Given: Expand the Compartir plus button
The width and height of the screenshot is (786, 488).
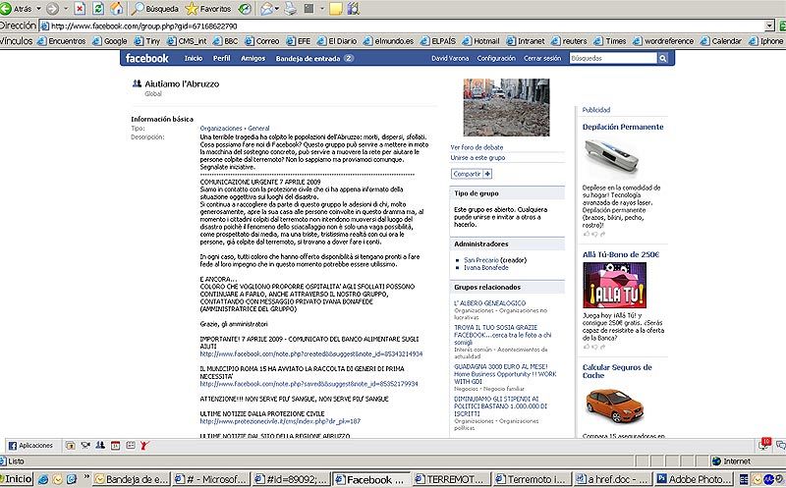Looking at the screenshot, I should click(487, 173).
